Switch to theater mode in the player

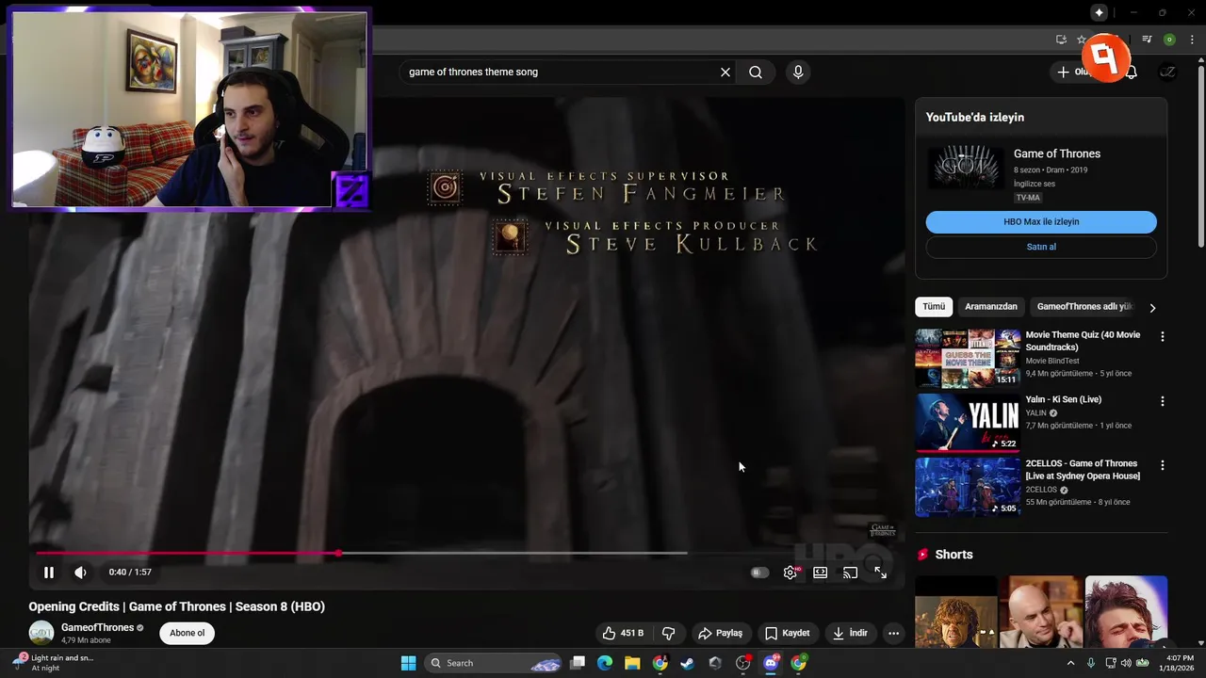[x=821, y=573]
